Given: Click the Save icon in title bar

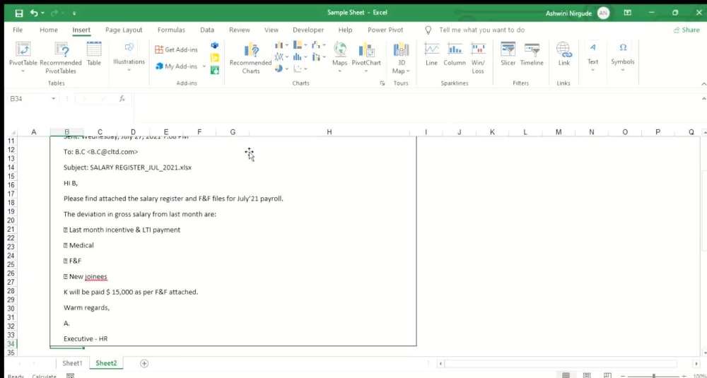Looking at the screenshot, I should coord(19,13).
